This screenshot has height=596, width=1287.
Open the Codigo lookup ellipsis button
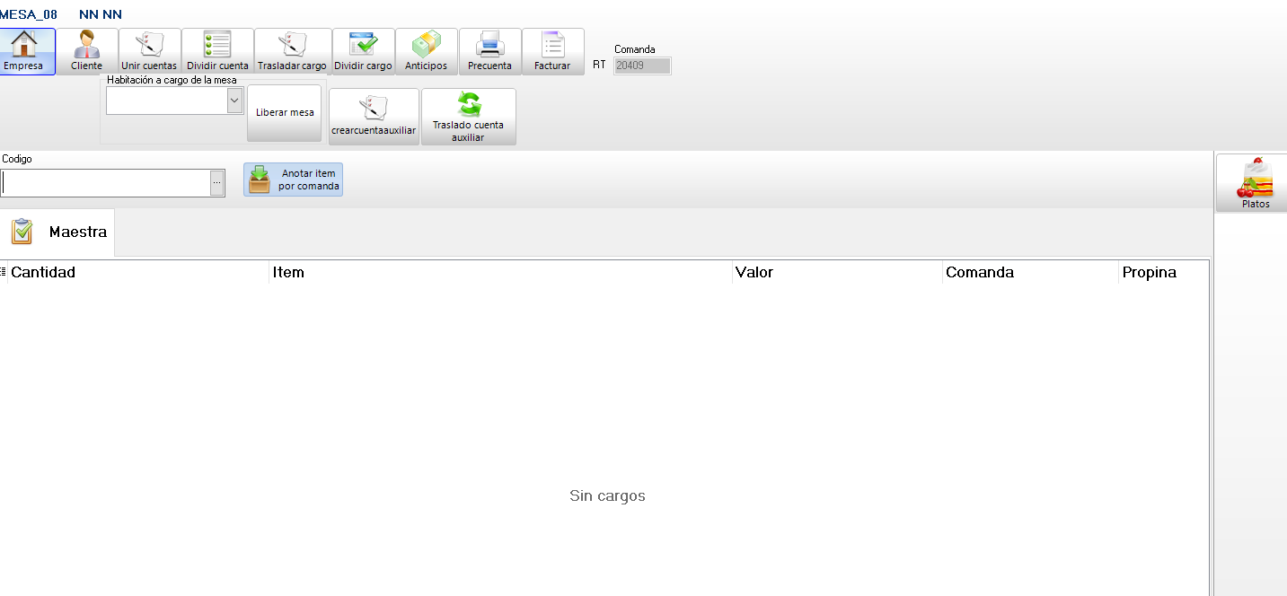(216, 183)
